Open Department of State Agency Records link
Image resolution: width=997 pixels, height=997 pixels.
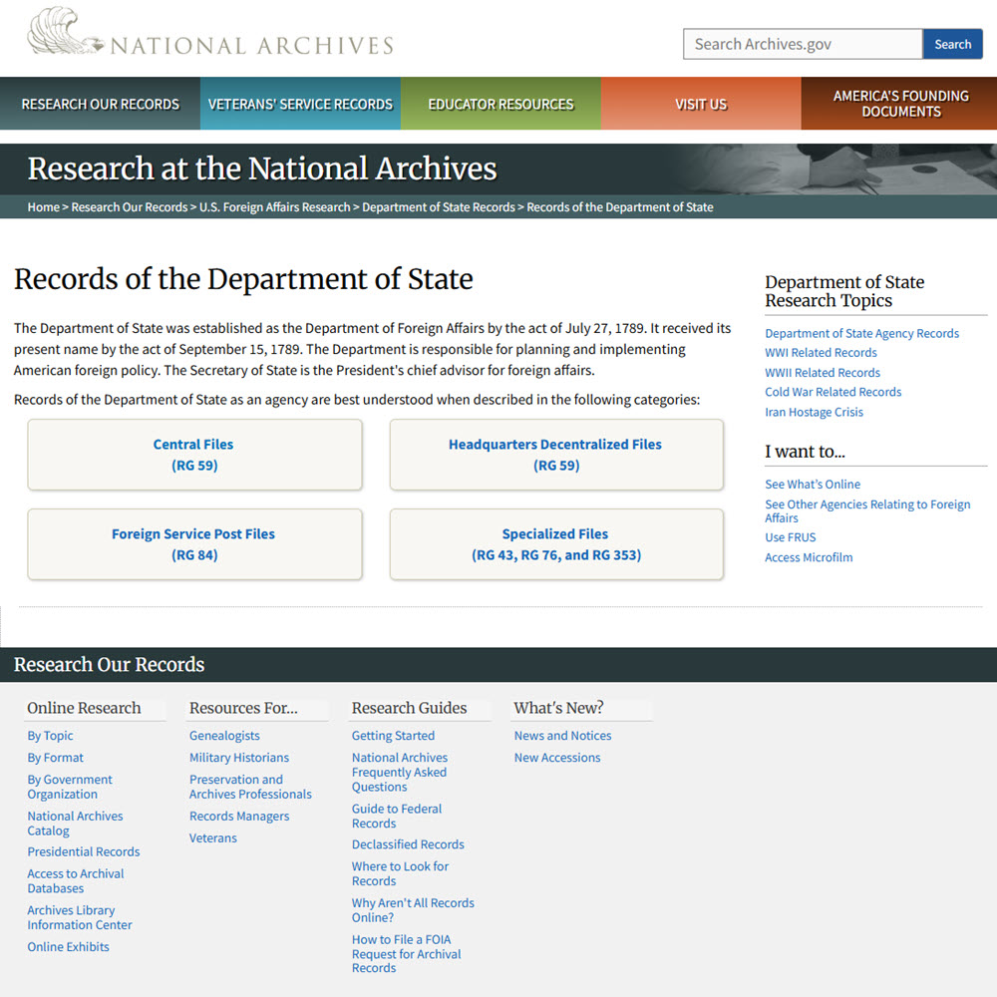coord(861,333)
